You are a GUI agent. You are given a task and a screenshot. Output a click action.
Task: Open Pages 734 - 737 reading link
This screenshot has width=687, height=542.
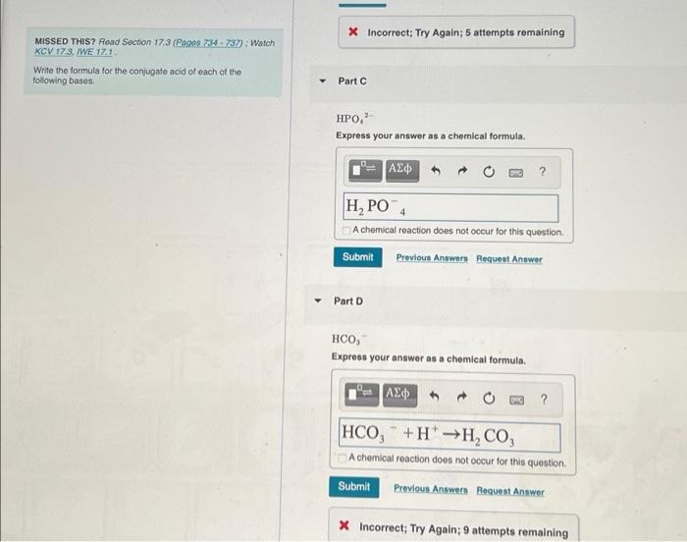208,42
